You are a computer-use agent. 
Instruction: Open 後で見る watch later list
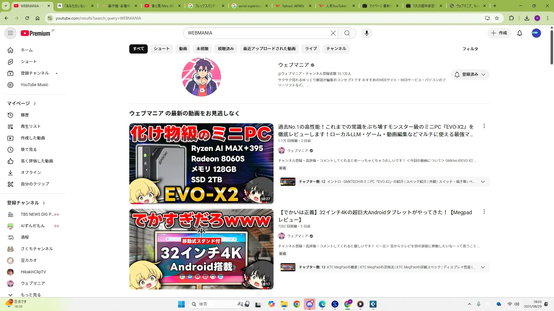[29, 149]
